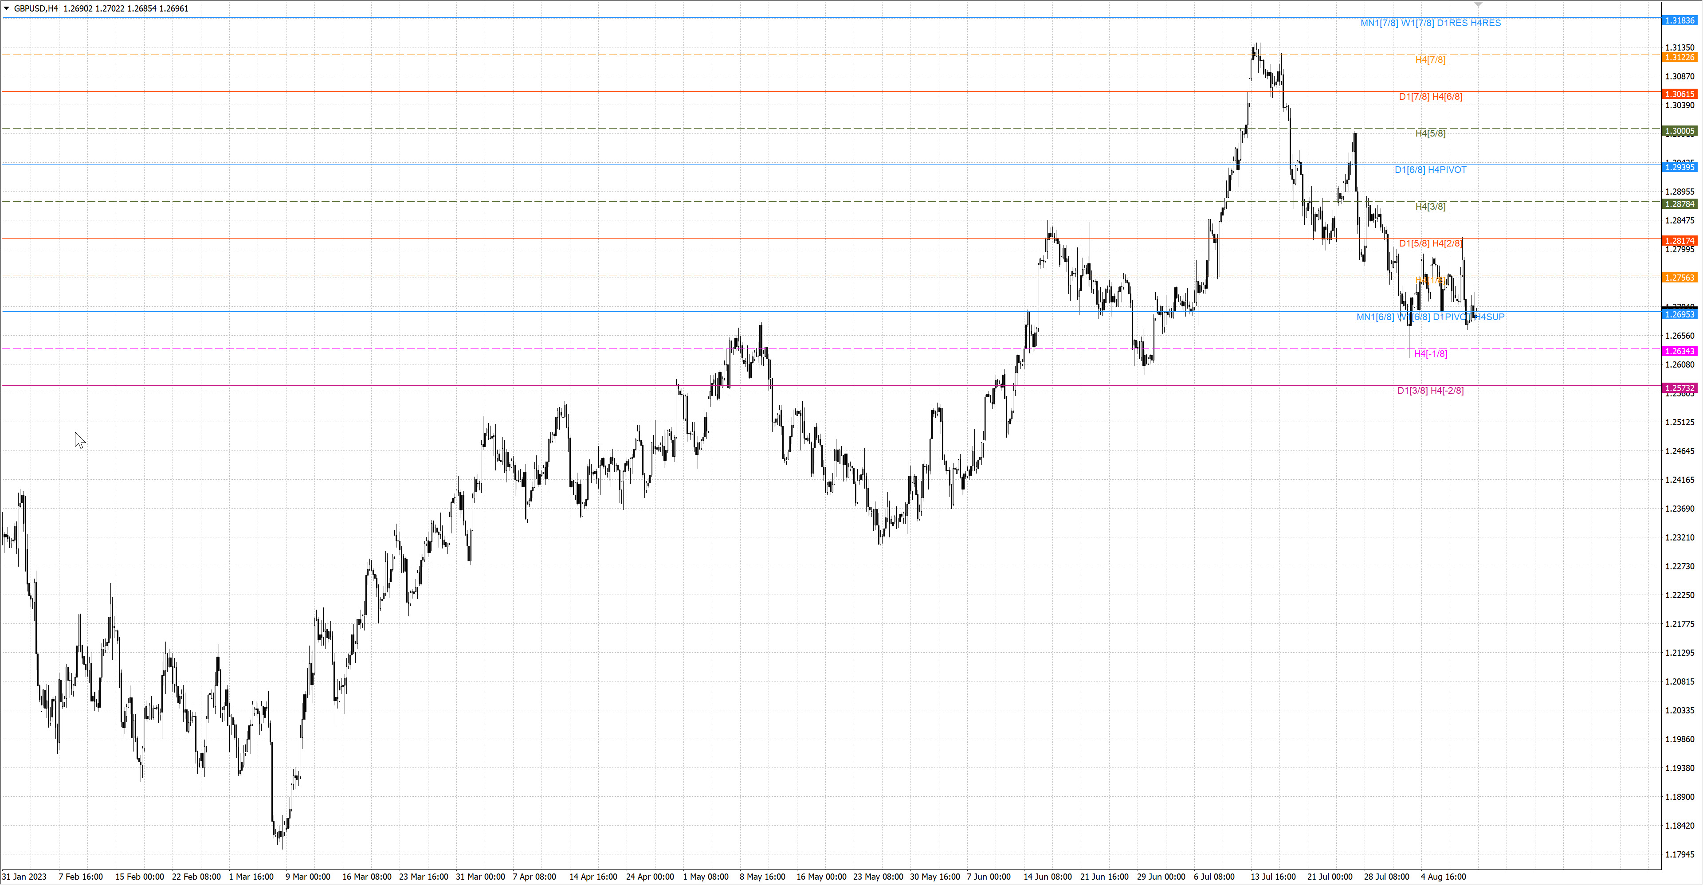This screenshot has width=1703, height=885.
Task: Click the 31 Jan 2023 date label
Action: tap(24, 877)
